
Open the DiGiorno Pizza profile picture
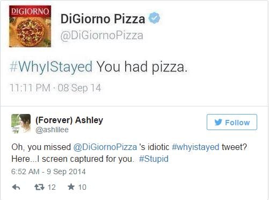(x=30, y=26)
